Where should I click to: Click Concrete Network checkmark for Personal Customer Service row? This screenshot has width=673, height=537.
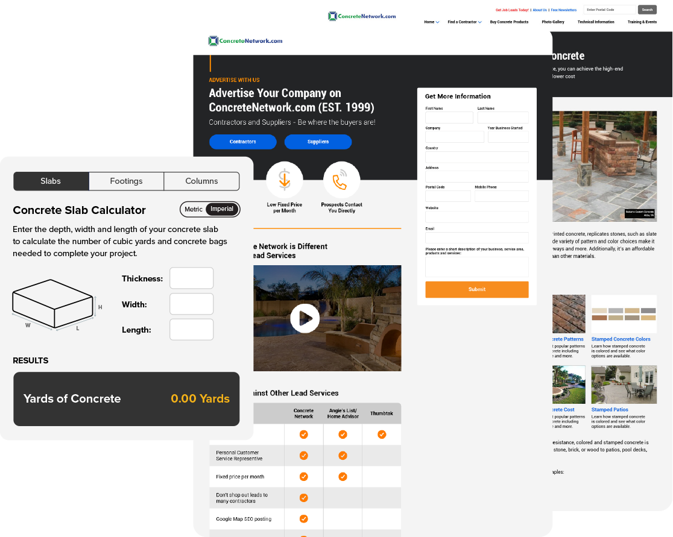pyautogui.click(x=303, y=456)
